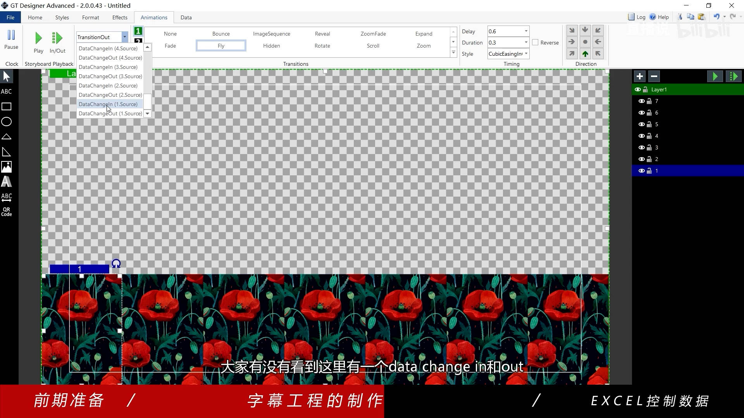Select the QR Code tool
This screenshot has width=744, height=418.
pyautogui.click(x=7, y=212)
